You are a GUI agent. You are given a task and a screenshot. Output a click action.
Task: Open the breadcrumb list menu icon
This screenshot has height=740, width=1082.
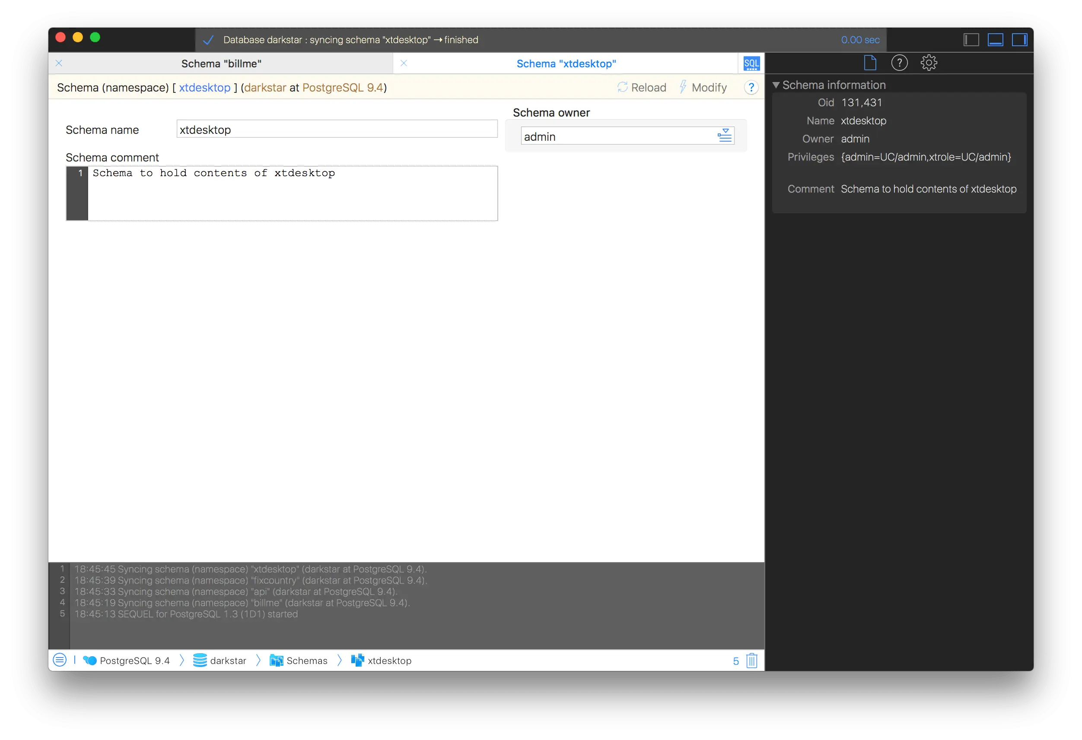pos(60,660)
